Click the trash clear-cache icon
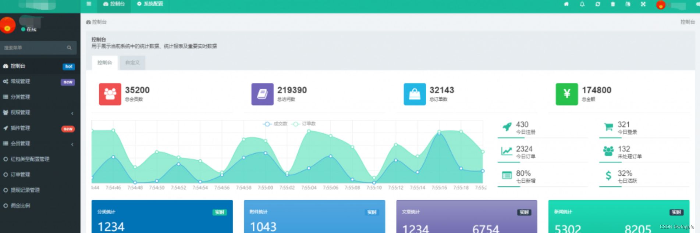This screenshot has width=700, height=233. pyautogui.click(x=613, y=4)
